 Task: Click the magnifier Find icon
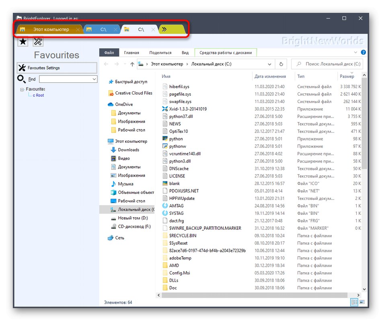21,79
